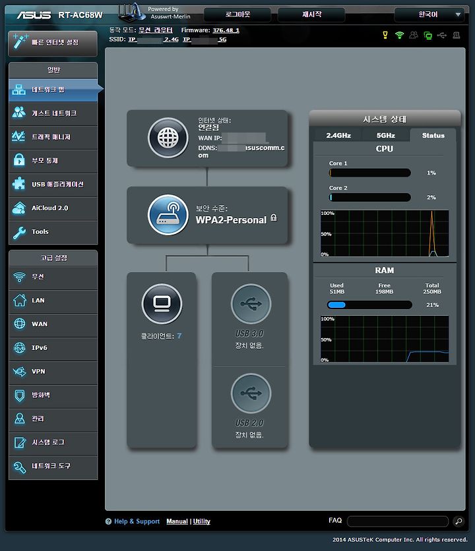
Task: Click the guest network status icon in header
Action: 414,35
